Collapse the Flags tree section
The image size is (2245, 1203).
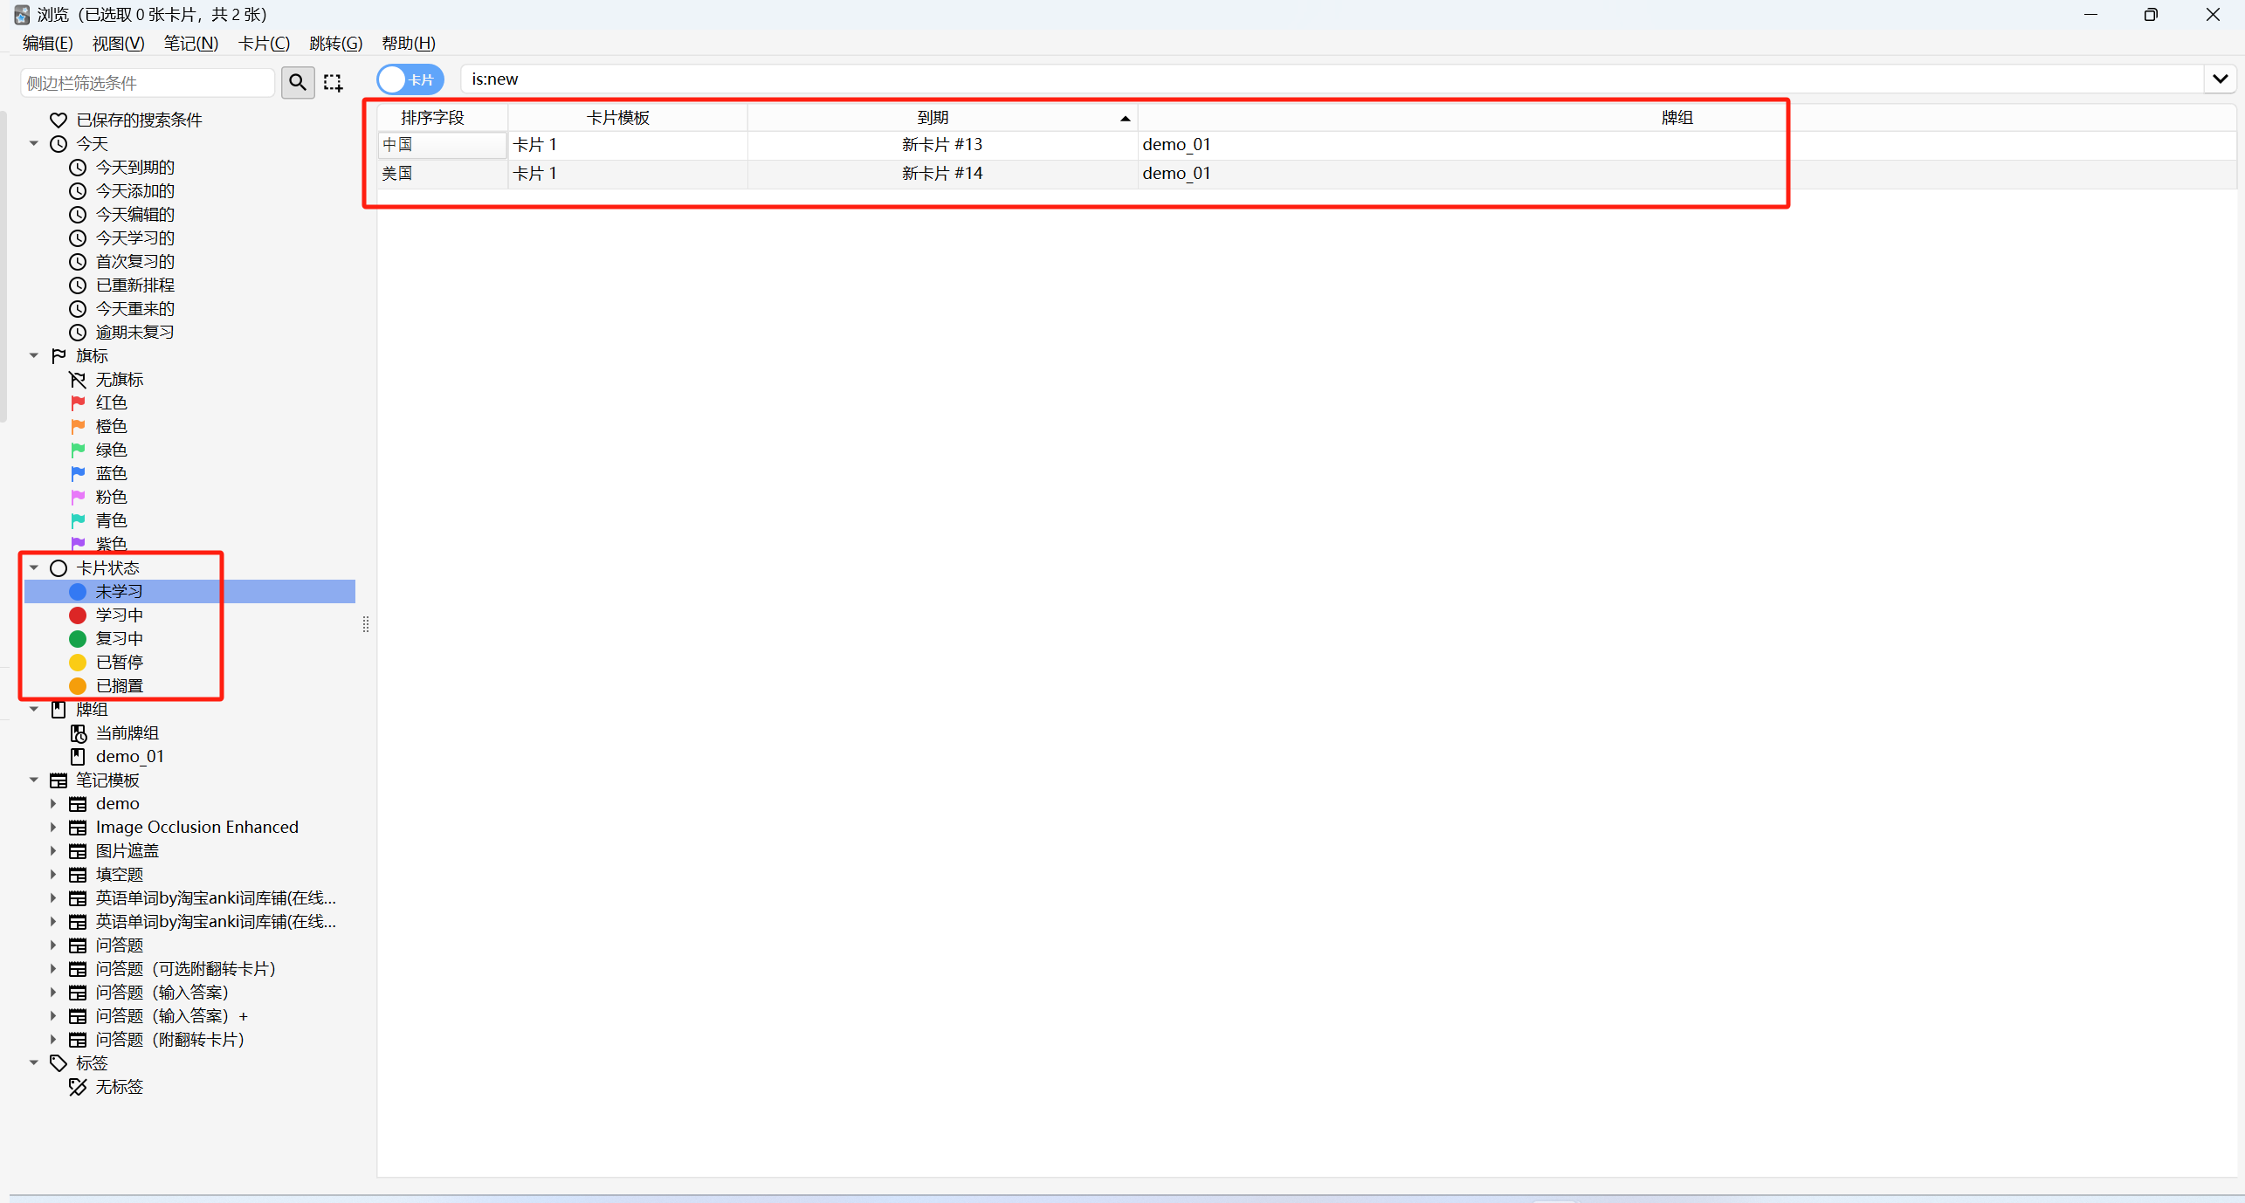(x=34, y=355)
